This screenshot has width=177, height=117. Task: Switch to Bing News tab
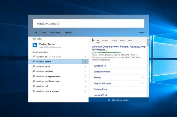pos(130,41)
